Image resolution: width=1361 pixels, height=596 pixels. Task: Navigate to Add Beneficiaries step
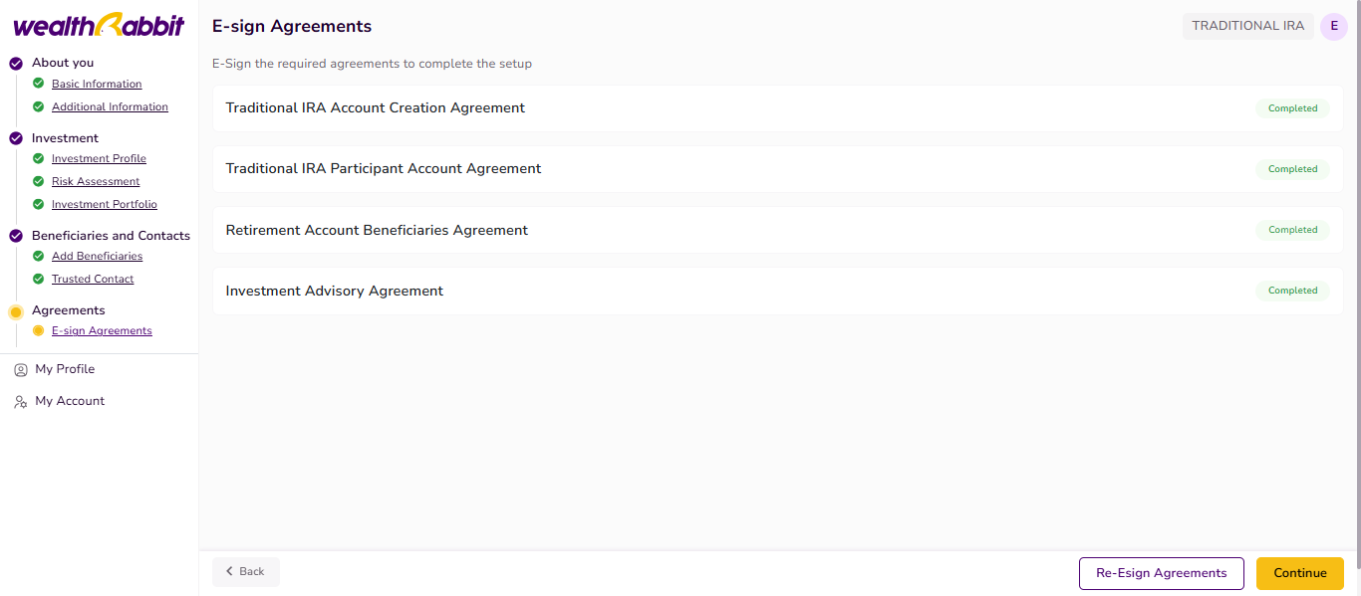tap(97, 257)
